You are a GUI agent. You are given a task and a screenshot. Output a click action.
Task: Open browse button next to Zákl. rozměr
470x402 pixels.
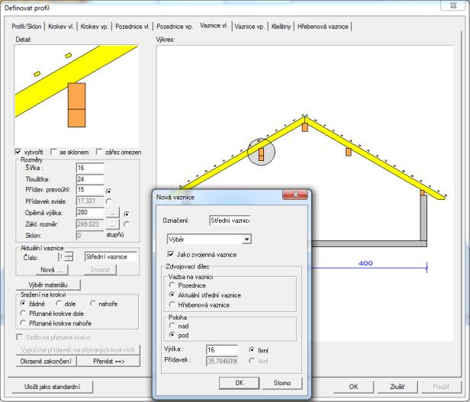(x=112, y=224)
